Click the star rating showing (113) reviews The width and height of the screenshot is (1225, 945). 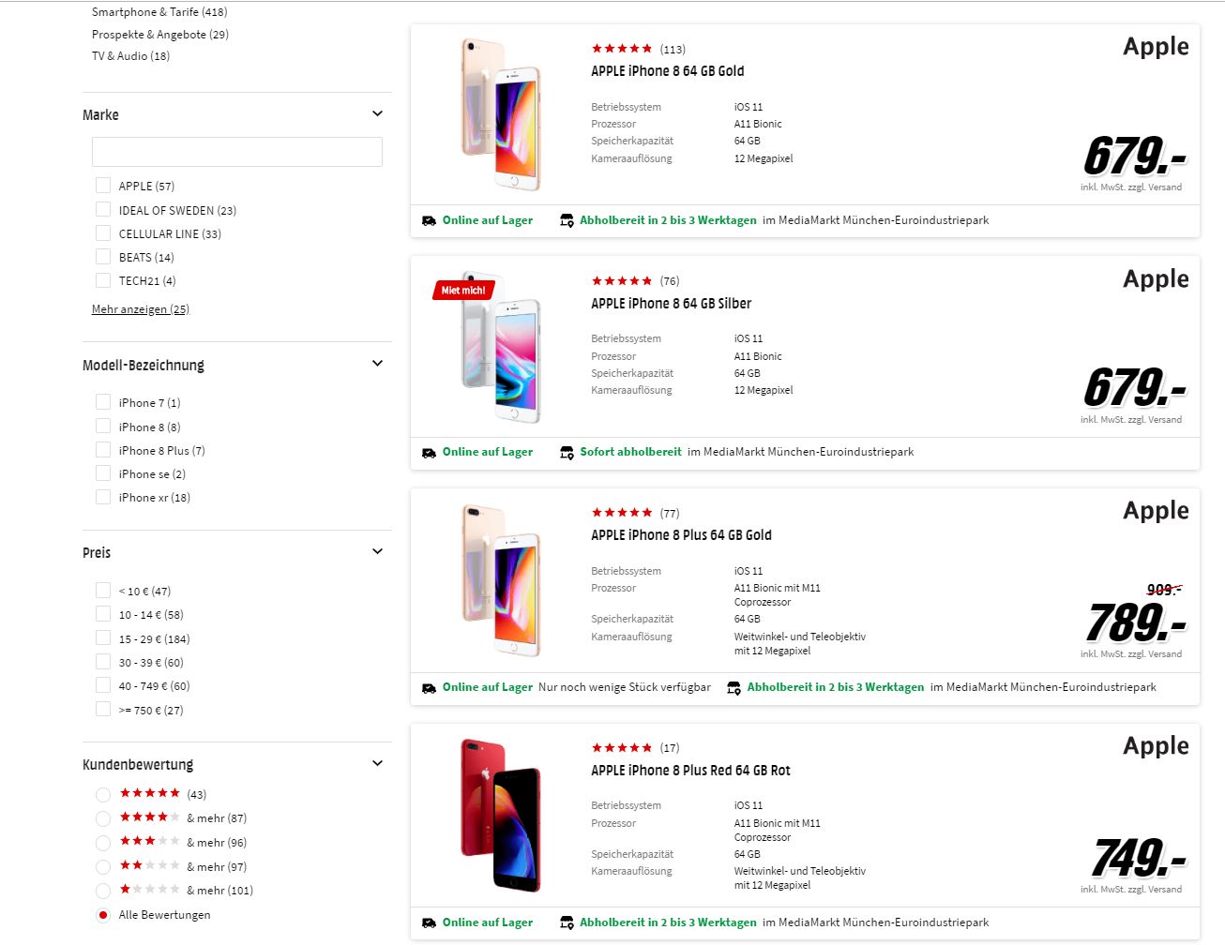pos(621,48)
